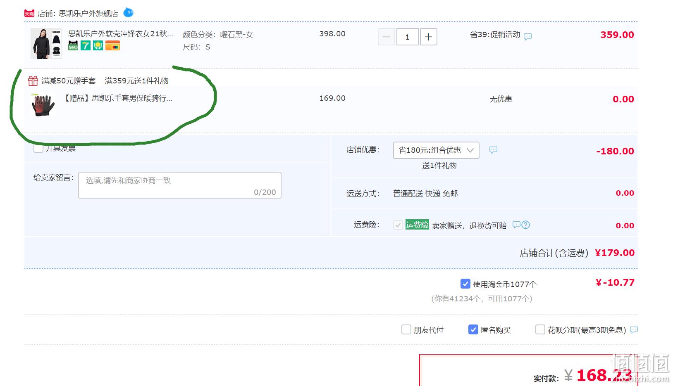Click the 颜色分类: 曜石黑-女 attribute text
This screenshot has height=386, width=673.
[x=218, y=35]
